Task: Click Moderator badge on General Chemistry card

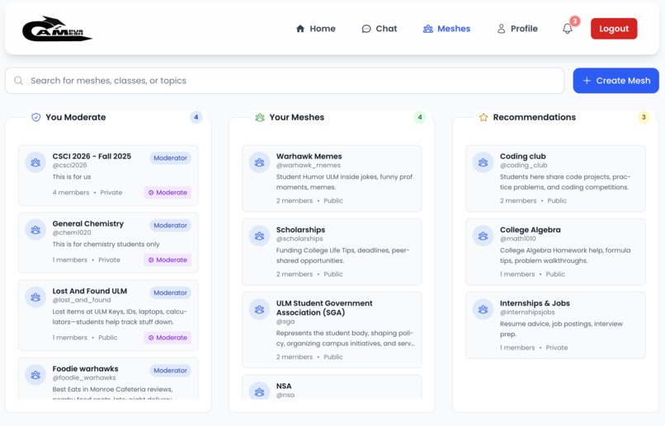Action: (x=170, y=225)
